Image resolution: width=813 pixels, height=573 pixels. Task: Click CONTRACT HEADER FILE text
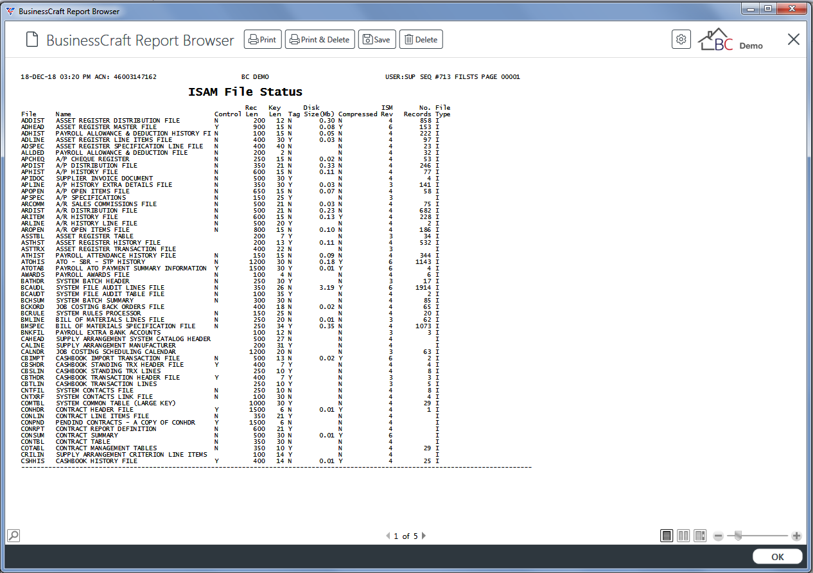(94, 410)
